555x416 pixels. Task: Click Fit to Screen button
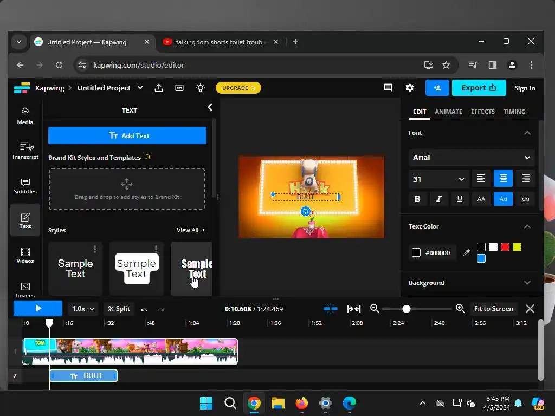pos(493,309)
